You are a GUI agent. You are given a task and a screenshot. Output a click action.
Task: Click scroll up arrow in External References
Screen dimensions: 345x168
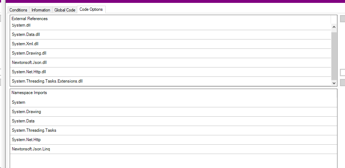coord(334,27)
